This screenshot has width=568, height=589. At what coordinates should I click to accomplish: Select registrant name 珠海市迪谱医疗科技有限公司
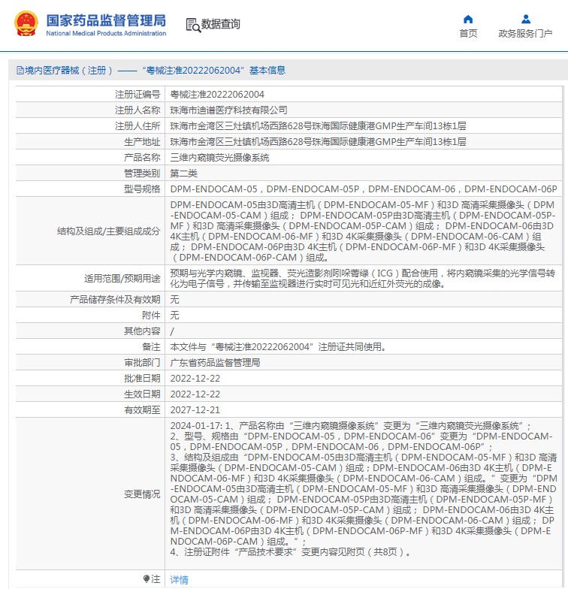coord(228,110)
